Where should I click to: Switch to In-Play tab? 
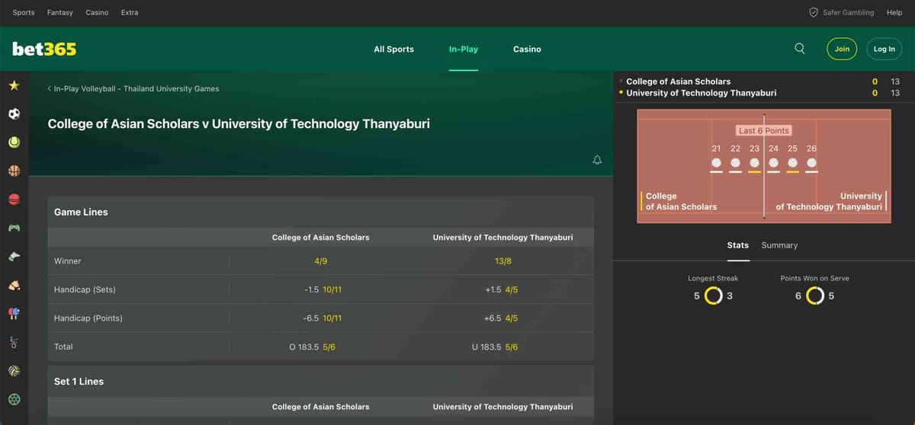tap(464, 49)
